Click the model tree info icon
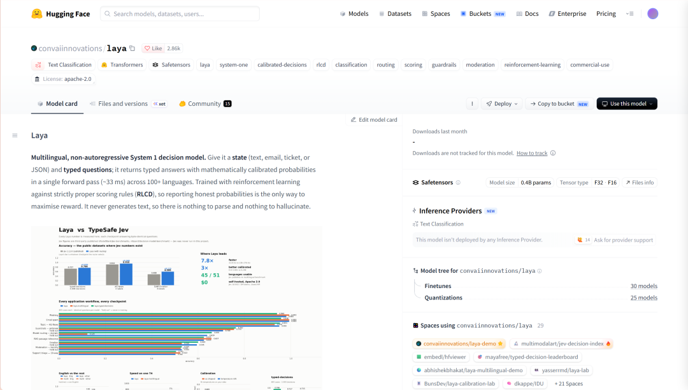The height and width of the screenshot is (390, 688). (x=540, y=271)
